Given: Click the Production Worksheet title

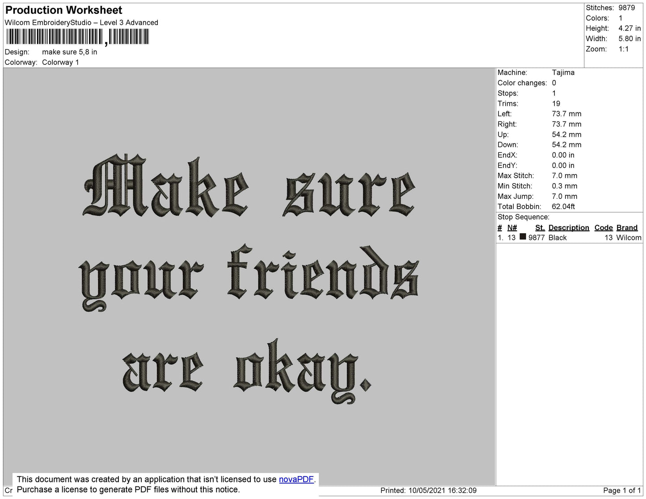Looking at the screenshot, I should click(x=63, y=10).
